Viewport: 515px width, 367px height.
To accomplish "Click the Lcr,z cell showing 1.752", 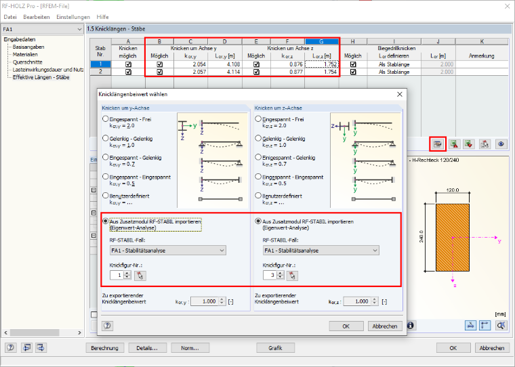I will [322, 64].
